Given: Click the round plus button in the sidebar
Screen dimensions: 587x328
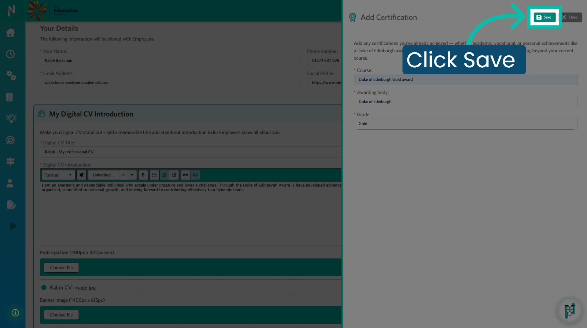Looking at the screenshot, I should pos(15,313).
